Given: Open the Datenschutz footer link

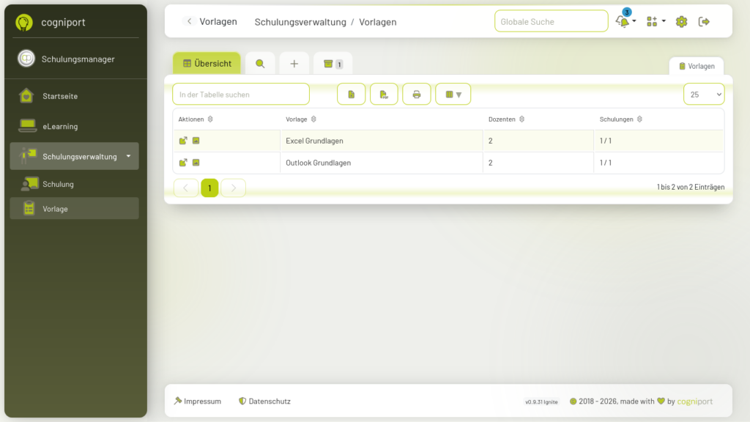Looking at the screenshot, I should (264, 401).
